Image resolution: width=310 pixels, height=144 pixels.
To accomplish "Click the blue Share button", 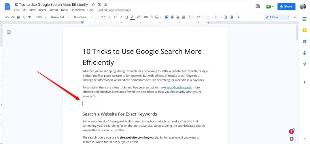I will tap(286, 6).
